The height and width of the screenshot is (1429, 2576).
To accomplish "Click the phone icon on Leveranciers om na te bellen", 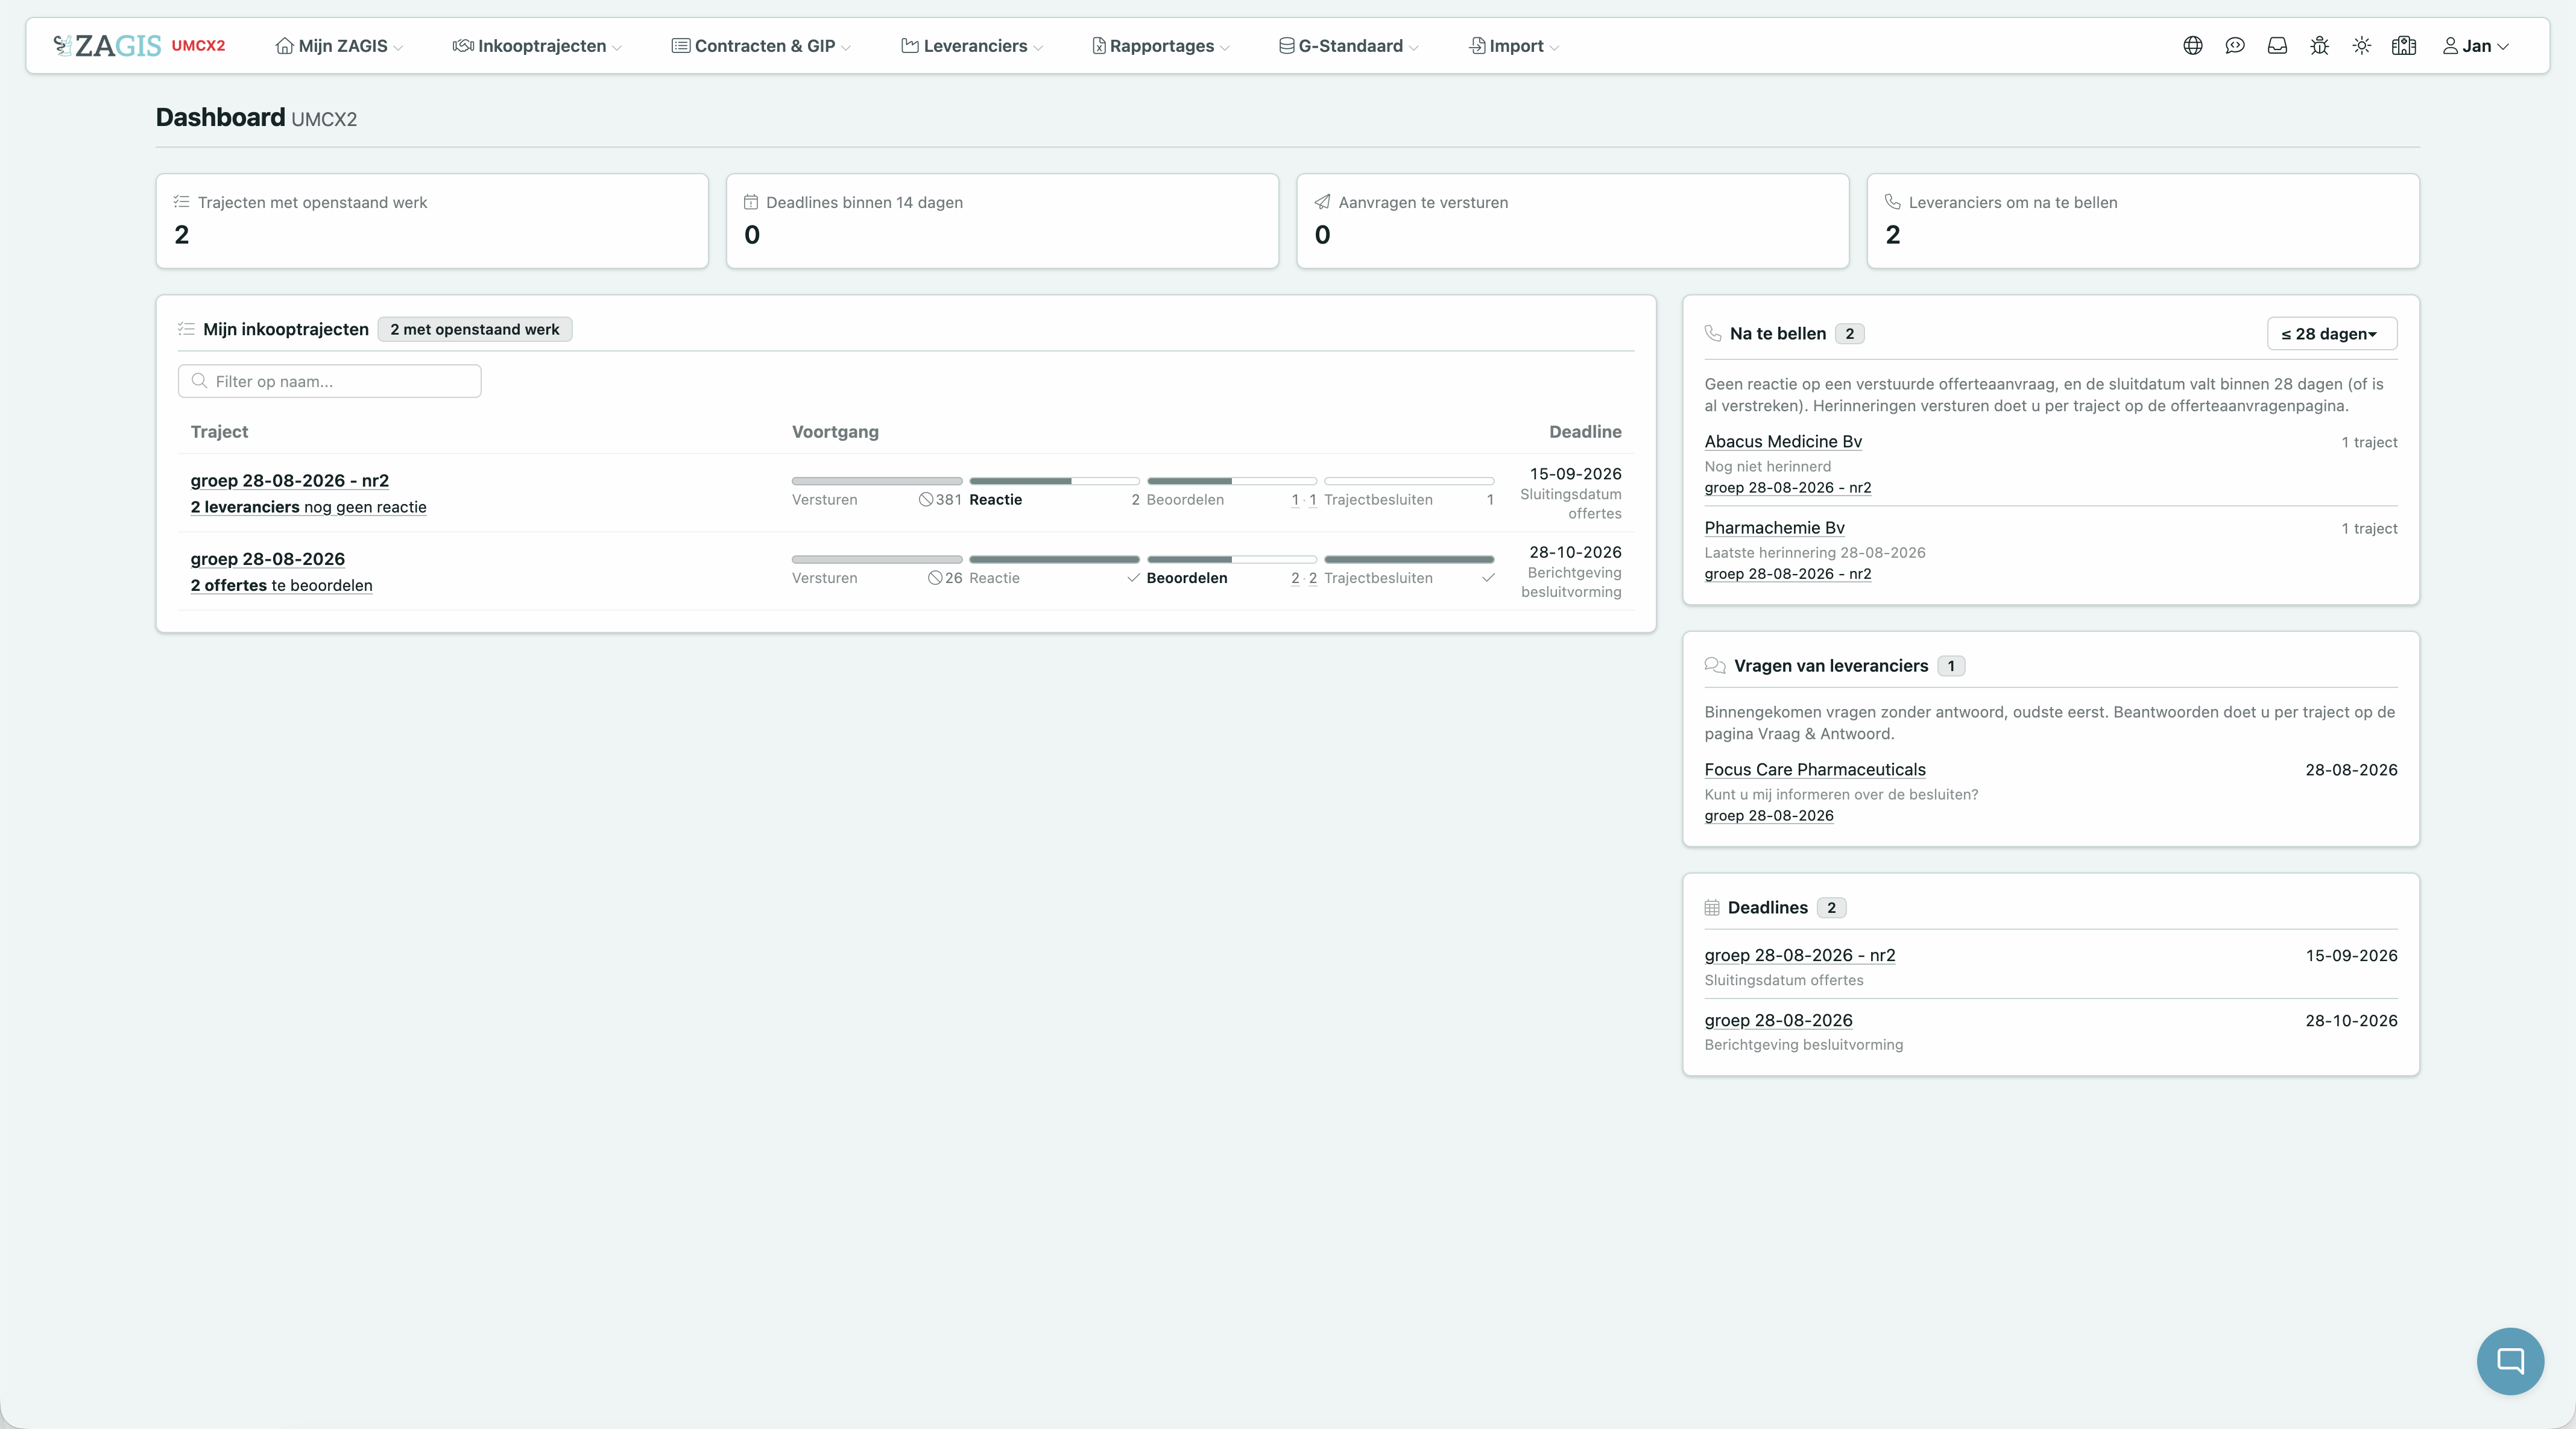I will coord(1893,202).
